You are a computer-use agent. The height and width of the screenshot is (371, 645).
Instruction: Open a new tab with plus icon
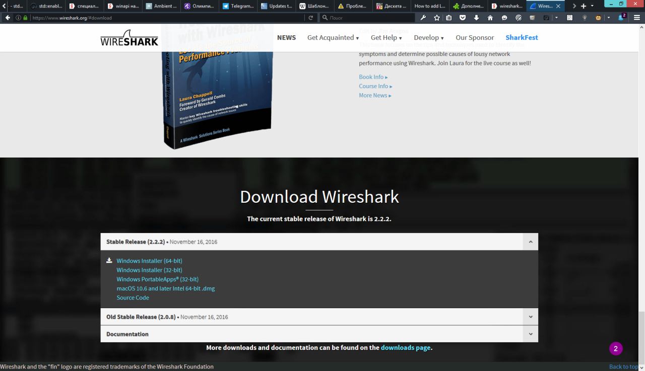tap(584, 6)
